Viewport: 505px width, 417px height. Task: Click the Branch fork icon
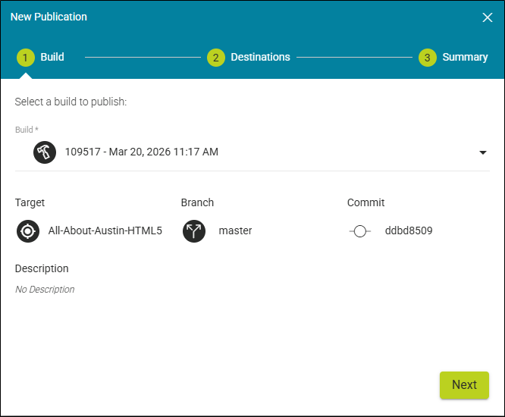(x=194, y=231)
